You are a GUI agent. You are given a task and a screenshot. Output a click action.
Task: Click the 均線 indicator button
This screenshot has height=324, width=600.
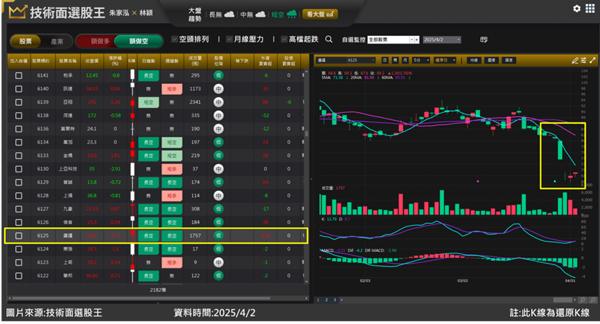tap(474, 60)
